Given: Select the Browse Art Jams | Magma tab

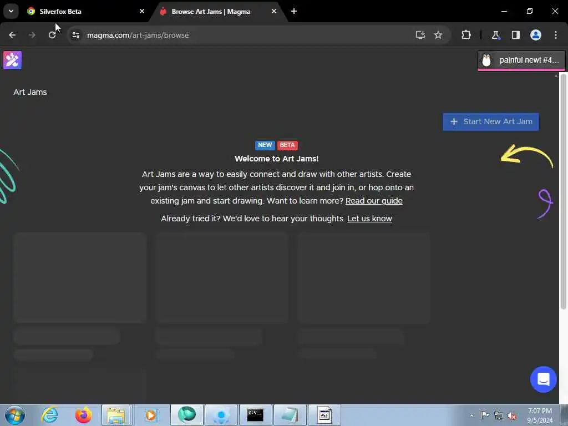Looking at the screenshot, I should point(217,12).
